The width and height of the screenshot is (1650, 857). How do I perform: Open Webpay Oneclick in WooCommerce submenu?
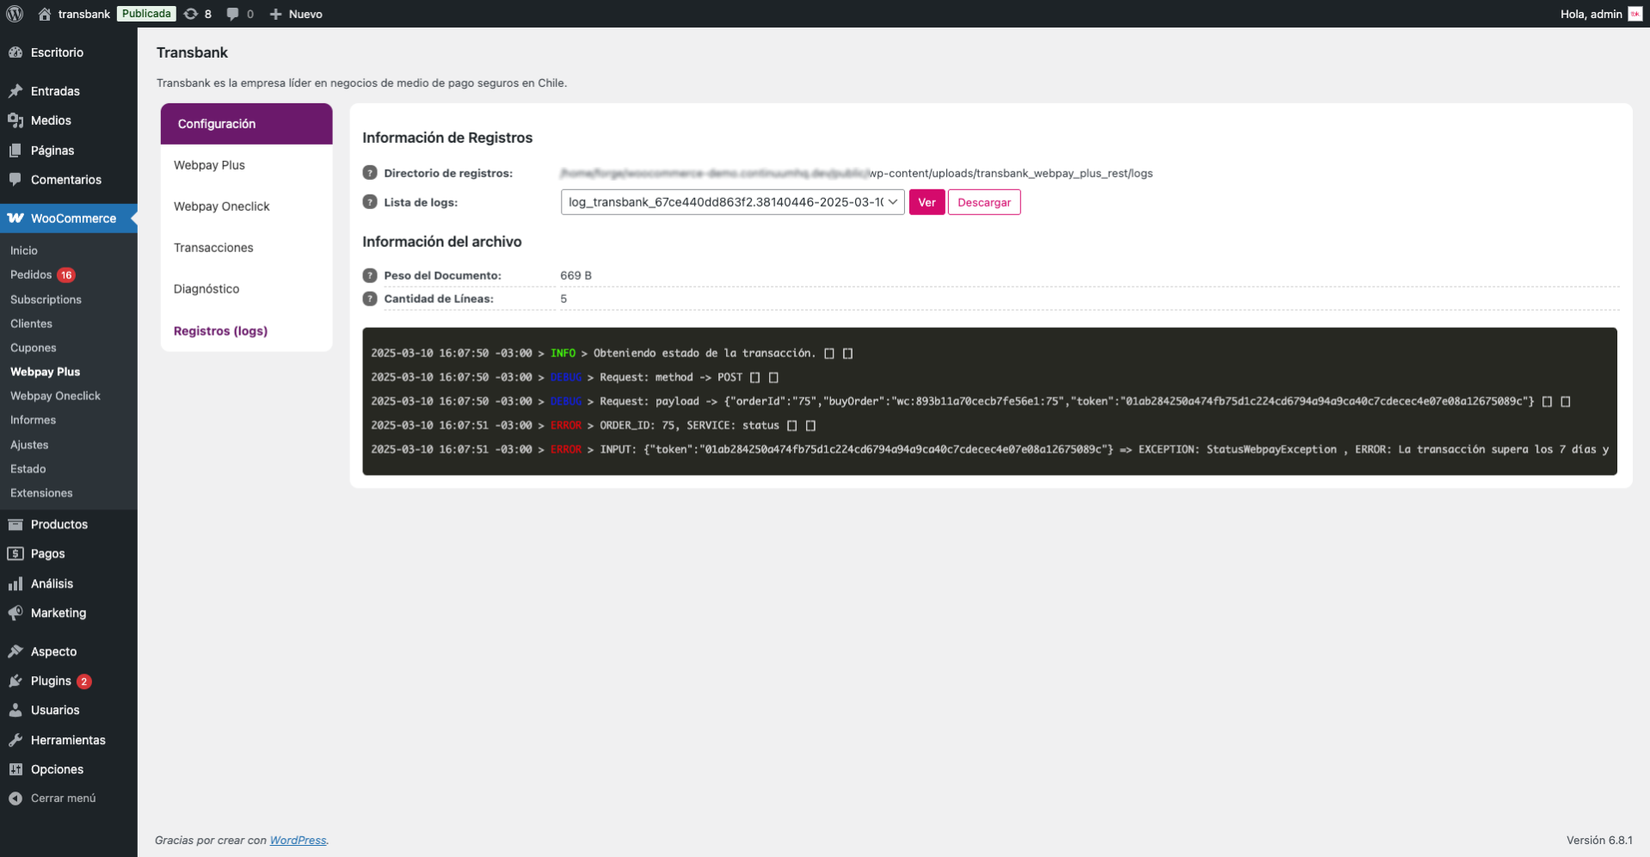(x=55, y=396)
